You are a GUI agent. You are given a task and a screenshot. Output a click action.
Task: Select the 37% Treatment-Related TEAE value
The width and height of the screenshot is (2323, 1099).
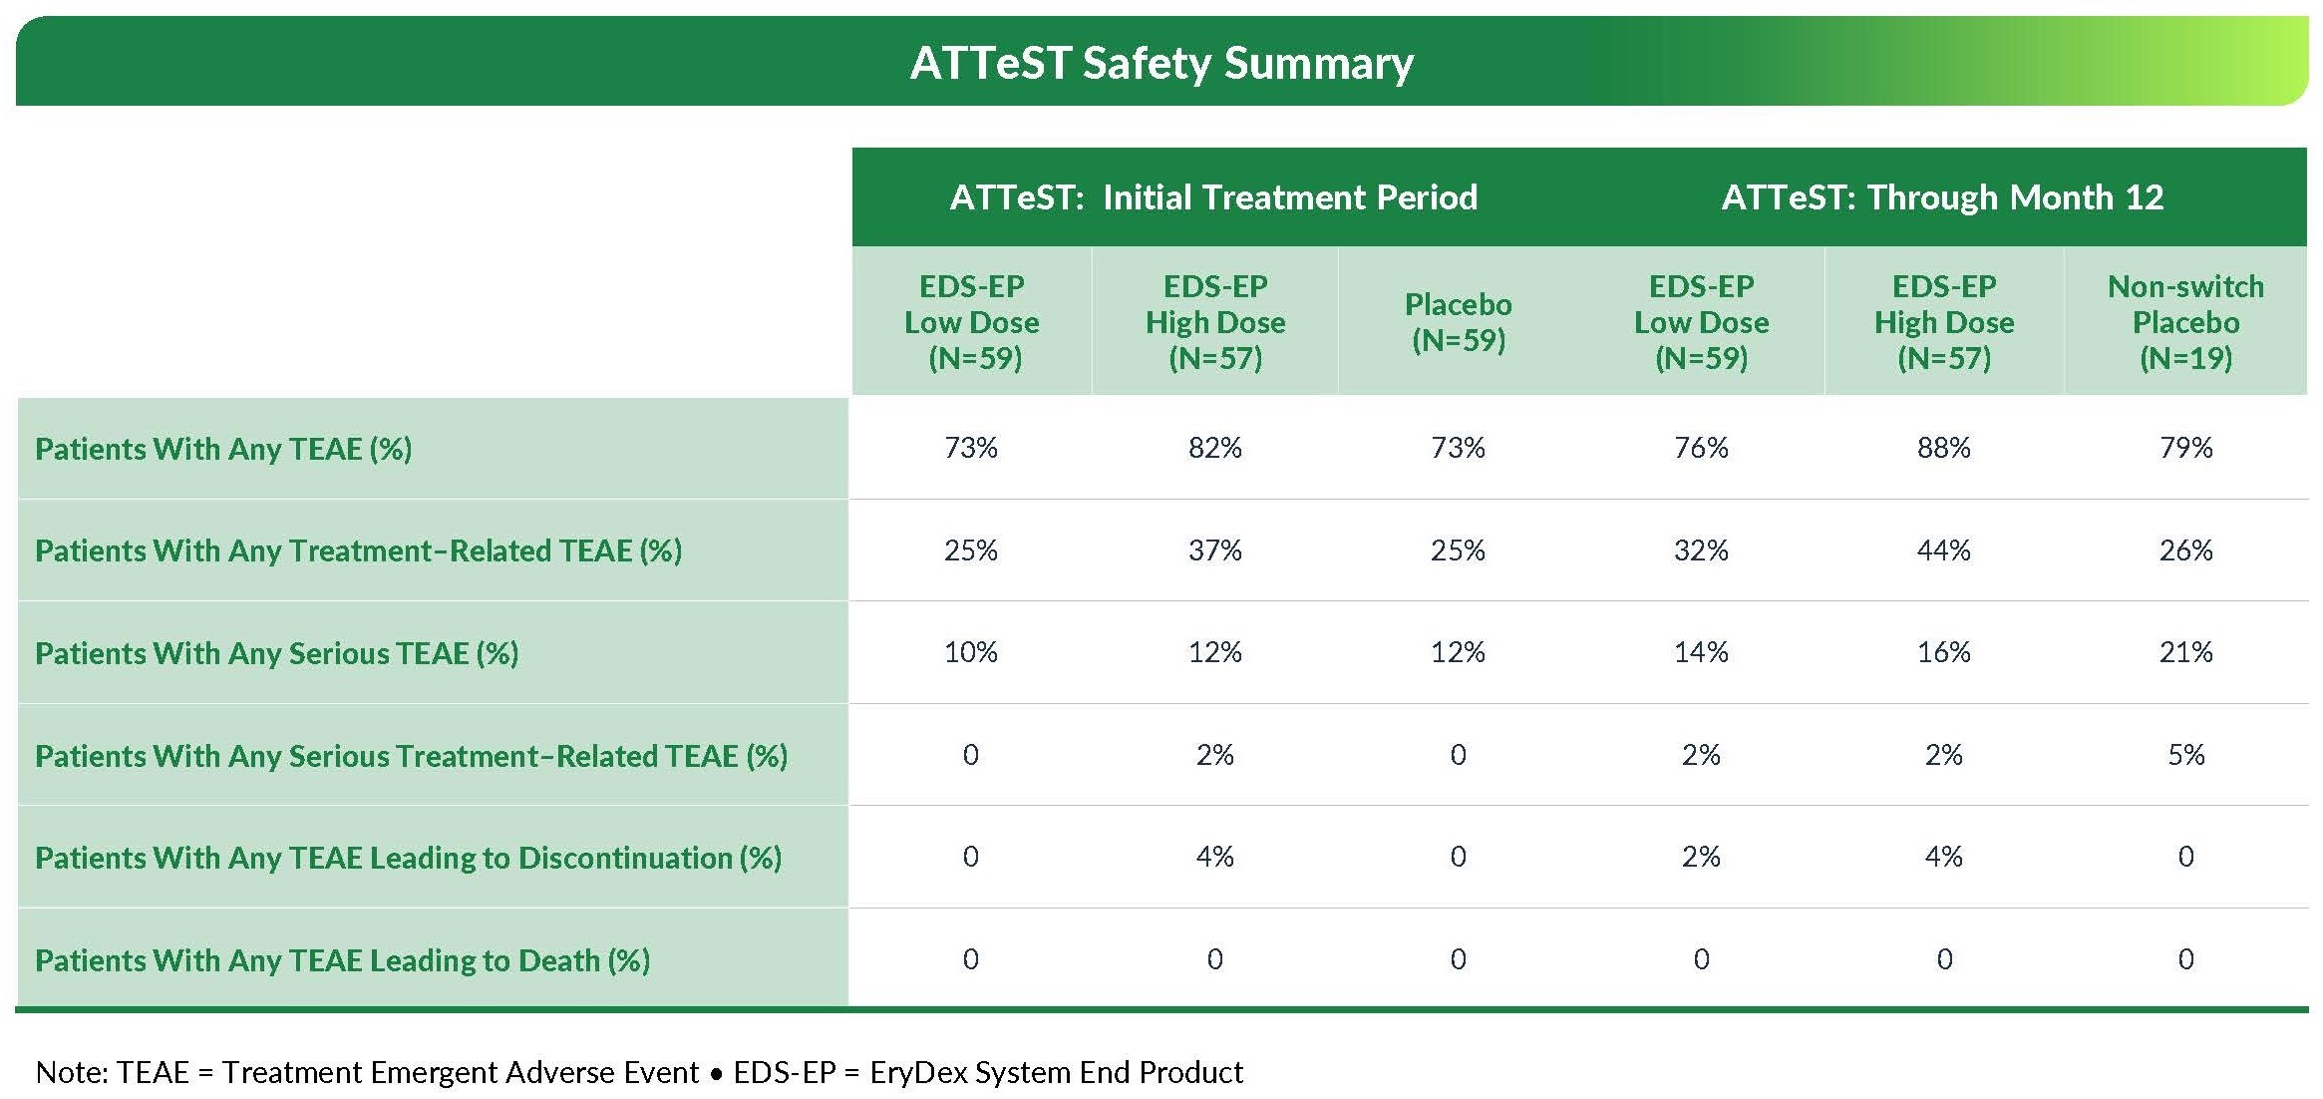[1214, 550]
